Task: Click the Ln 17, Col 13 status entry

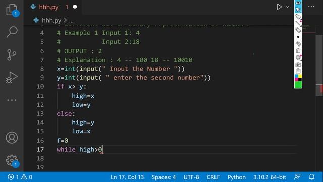Action: pyautogui.click(x=127, y=177)
